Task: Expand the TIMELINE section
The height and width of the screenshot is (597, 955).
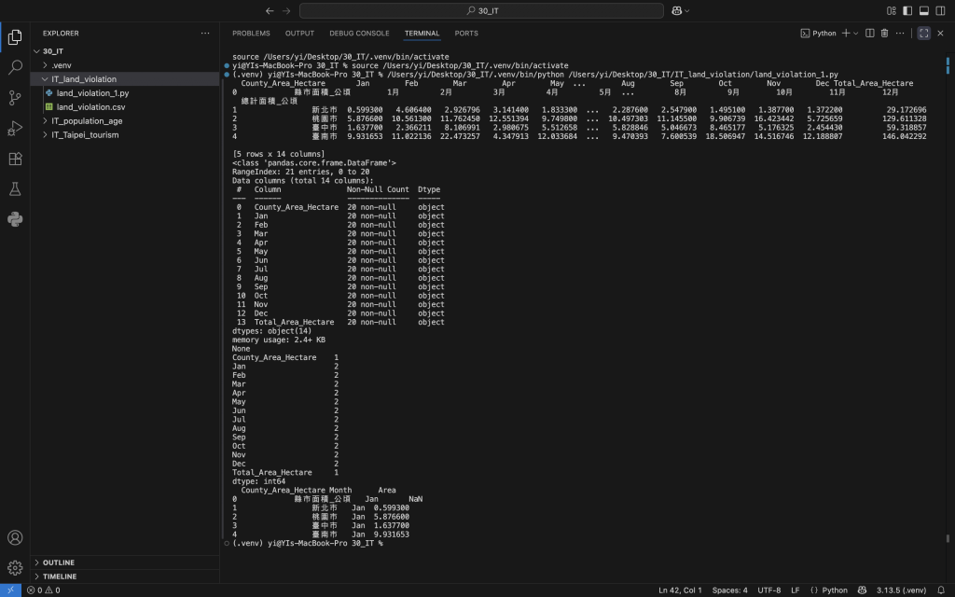Action: click(125, 576)
